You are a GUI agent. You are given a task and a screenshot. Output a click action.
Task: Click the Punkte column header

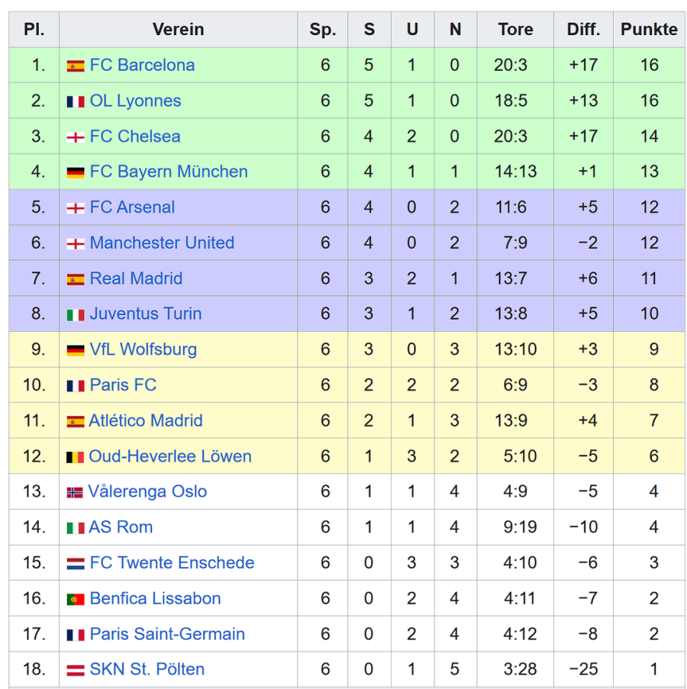coord(649,30)
